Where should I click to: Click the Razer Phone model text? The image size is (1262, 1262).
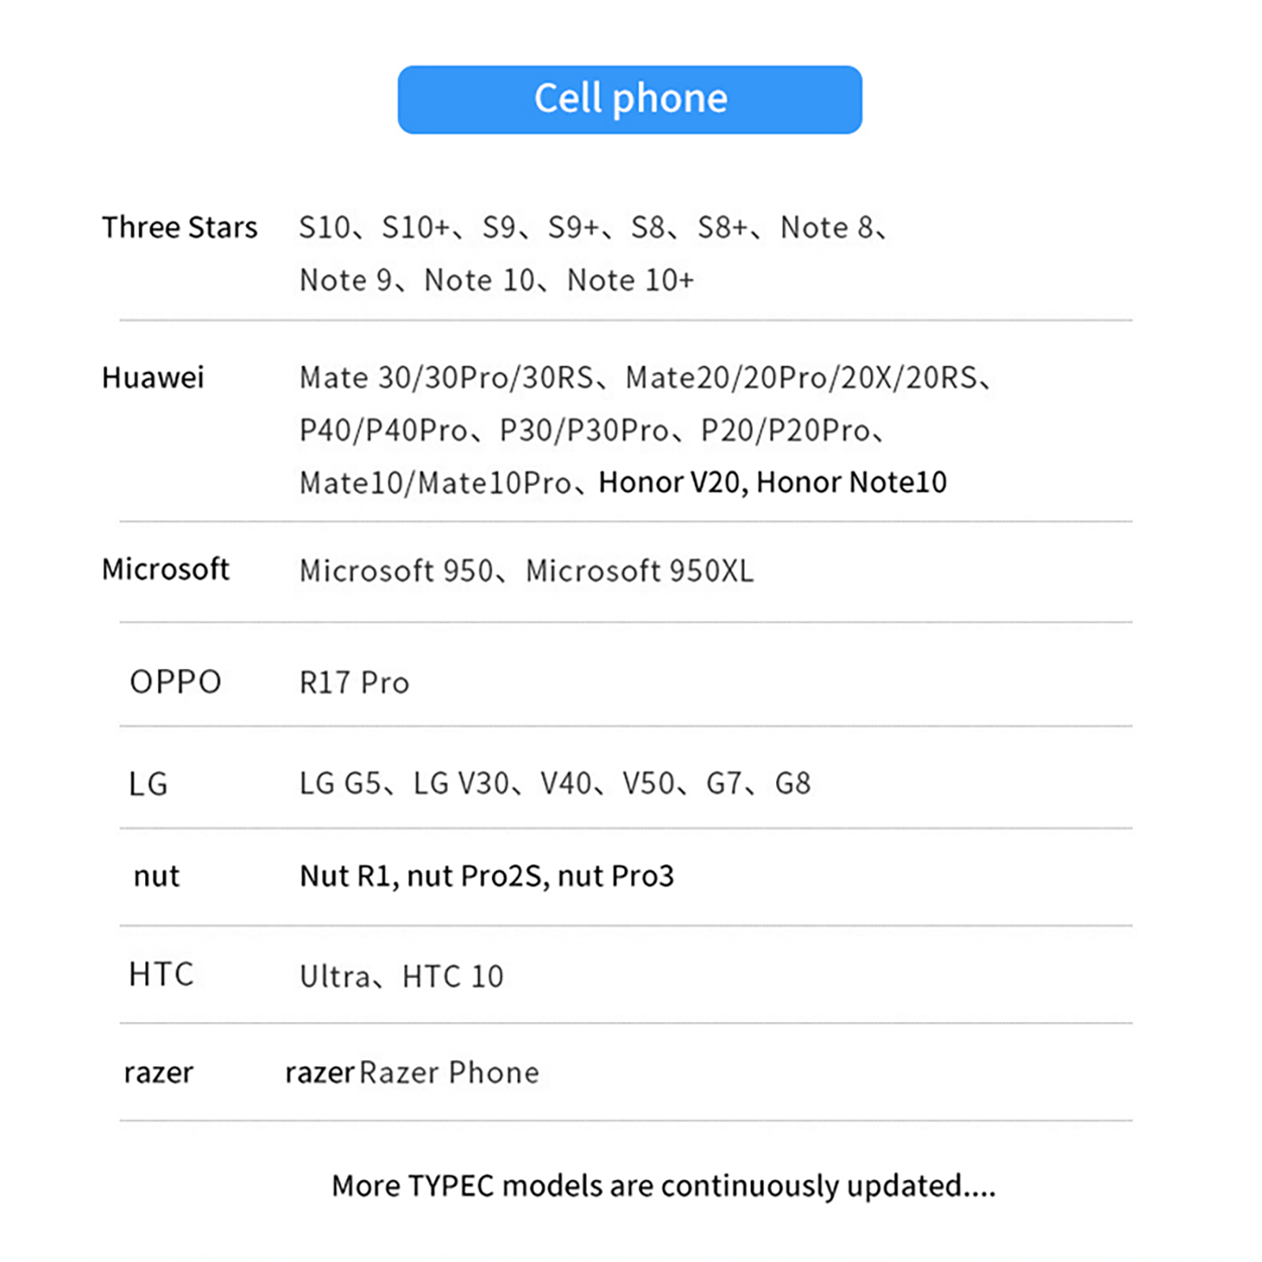pos(449,1073)
